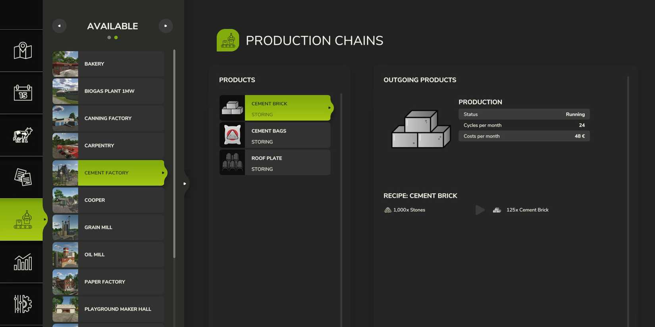This screenshot has width=655, height=327.
Task: Choose the Cement Bags product
Action: [x=275, y=135]
